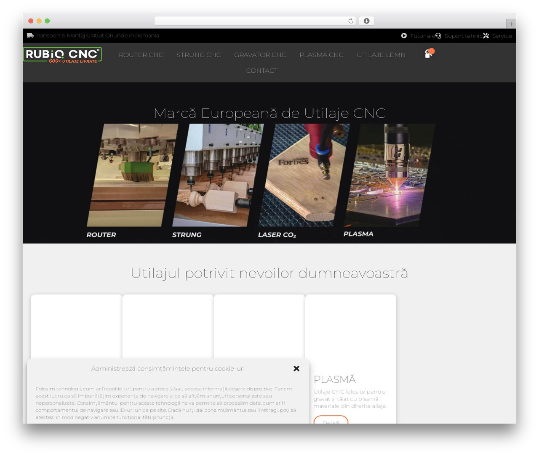
Task: Click 'Transport si Montaj Gratuit' text
Action: point(97,35)
